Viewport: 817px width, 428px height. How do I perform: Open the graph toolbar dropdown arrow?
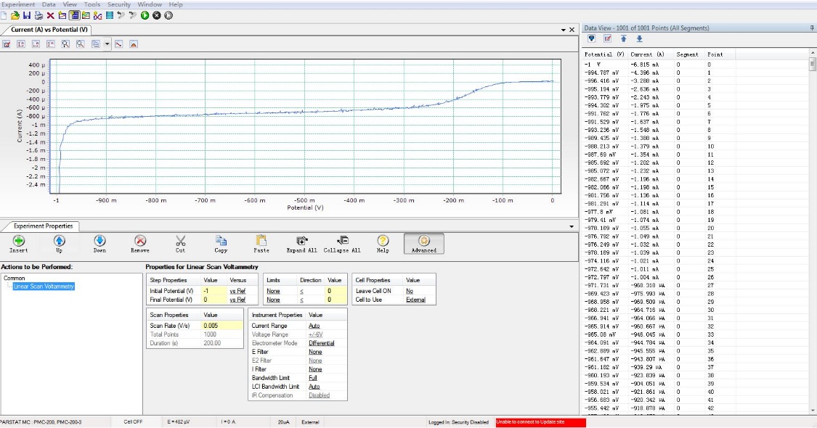107,44
